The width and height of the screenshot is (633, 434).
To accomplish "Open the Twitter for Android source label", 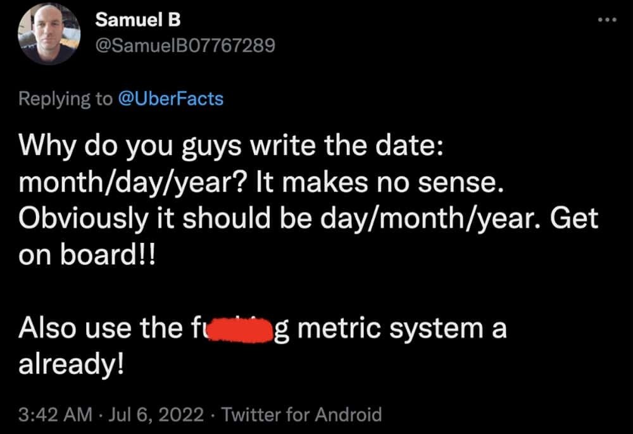I will [301, 414].
